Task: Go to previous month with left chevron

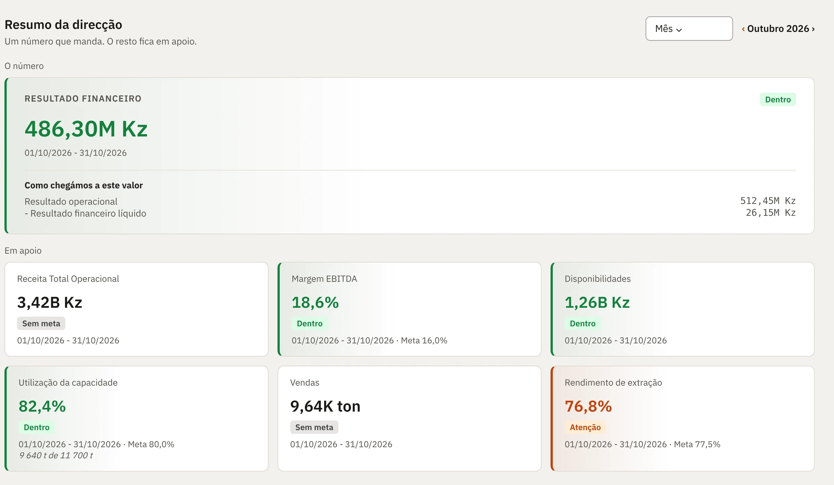Action: 743,29
